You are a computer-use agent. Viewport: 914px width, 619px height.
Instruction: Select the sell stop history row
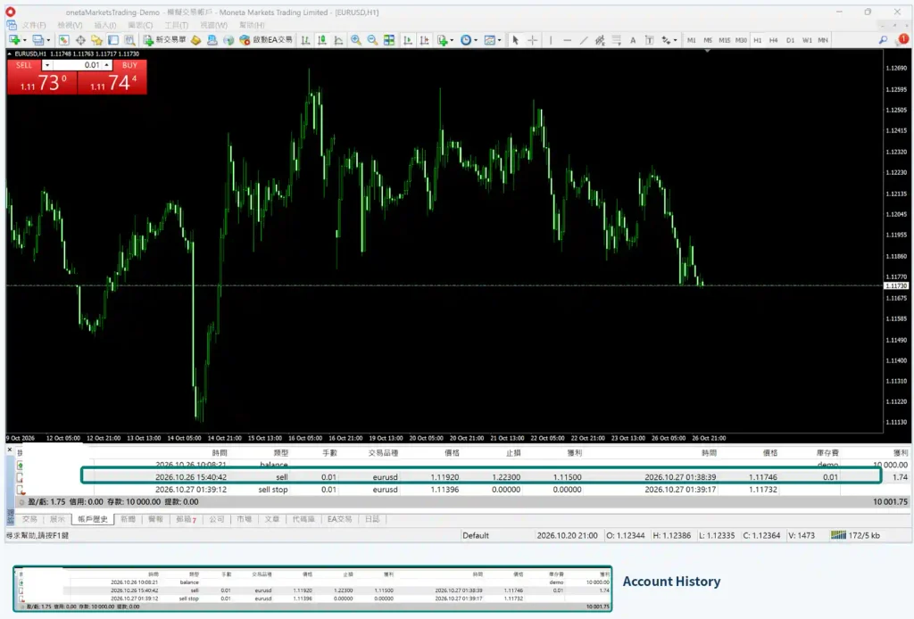pos(464,489)
